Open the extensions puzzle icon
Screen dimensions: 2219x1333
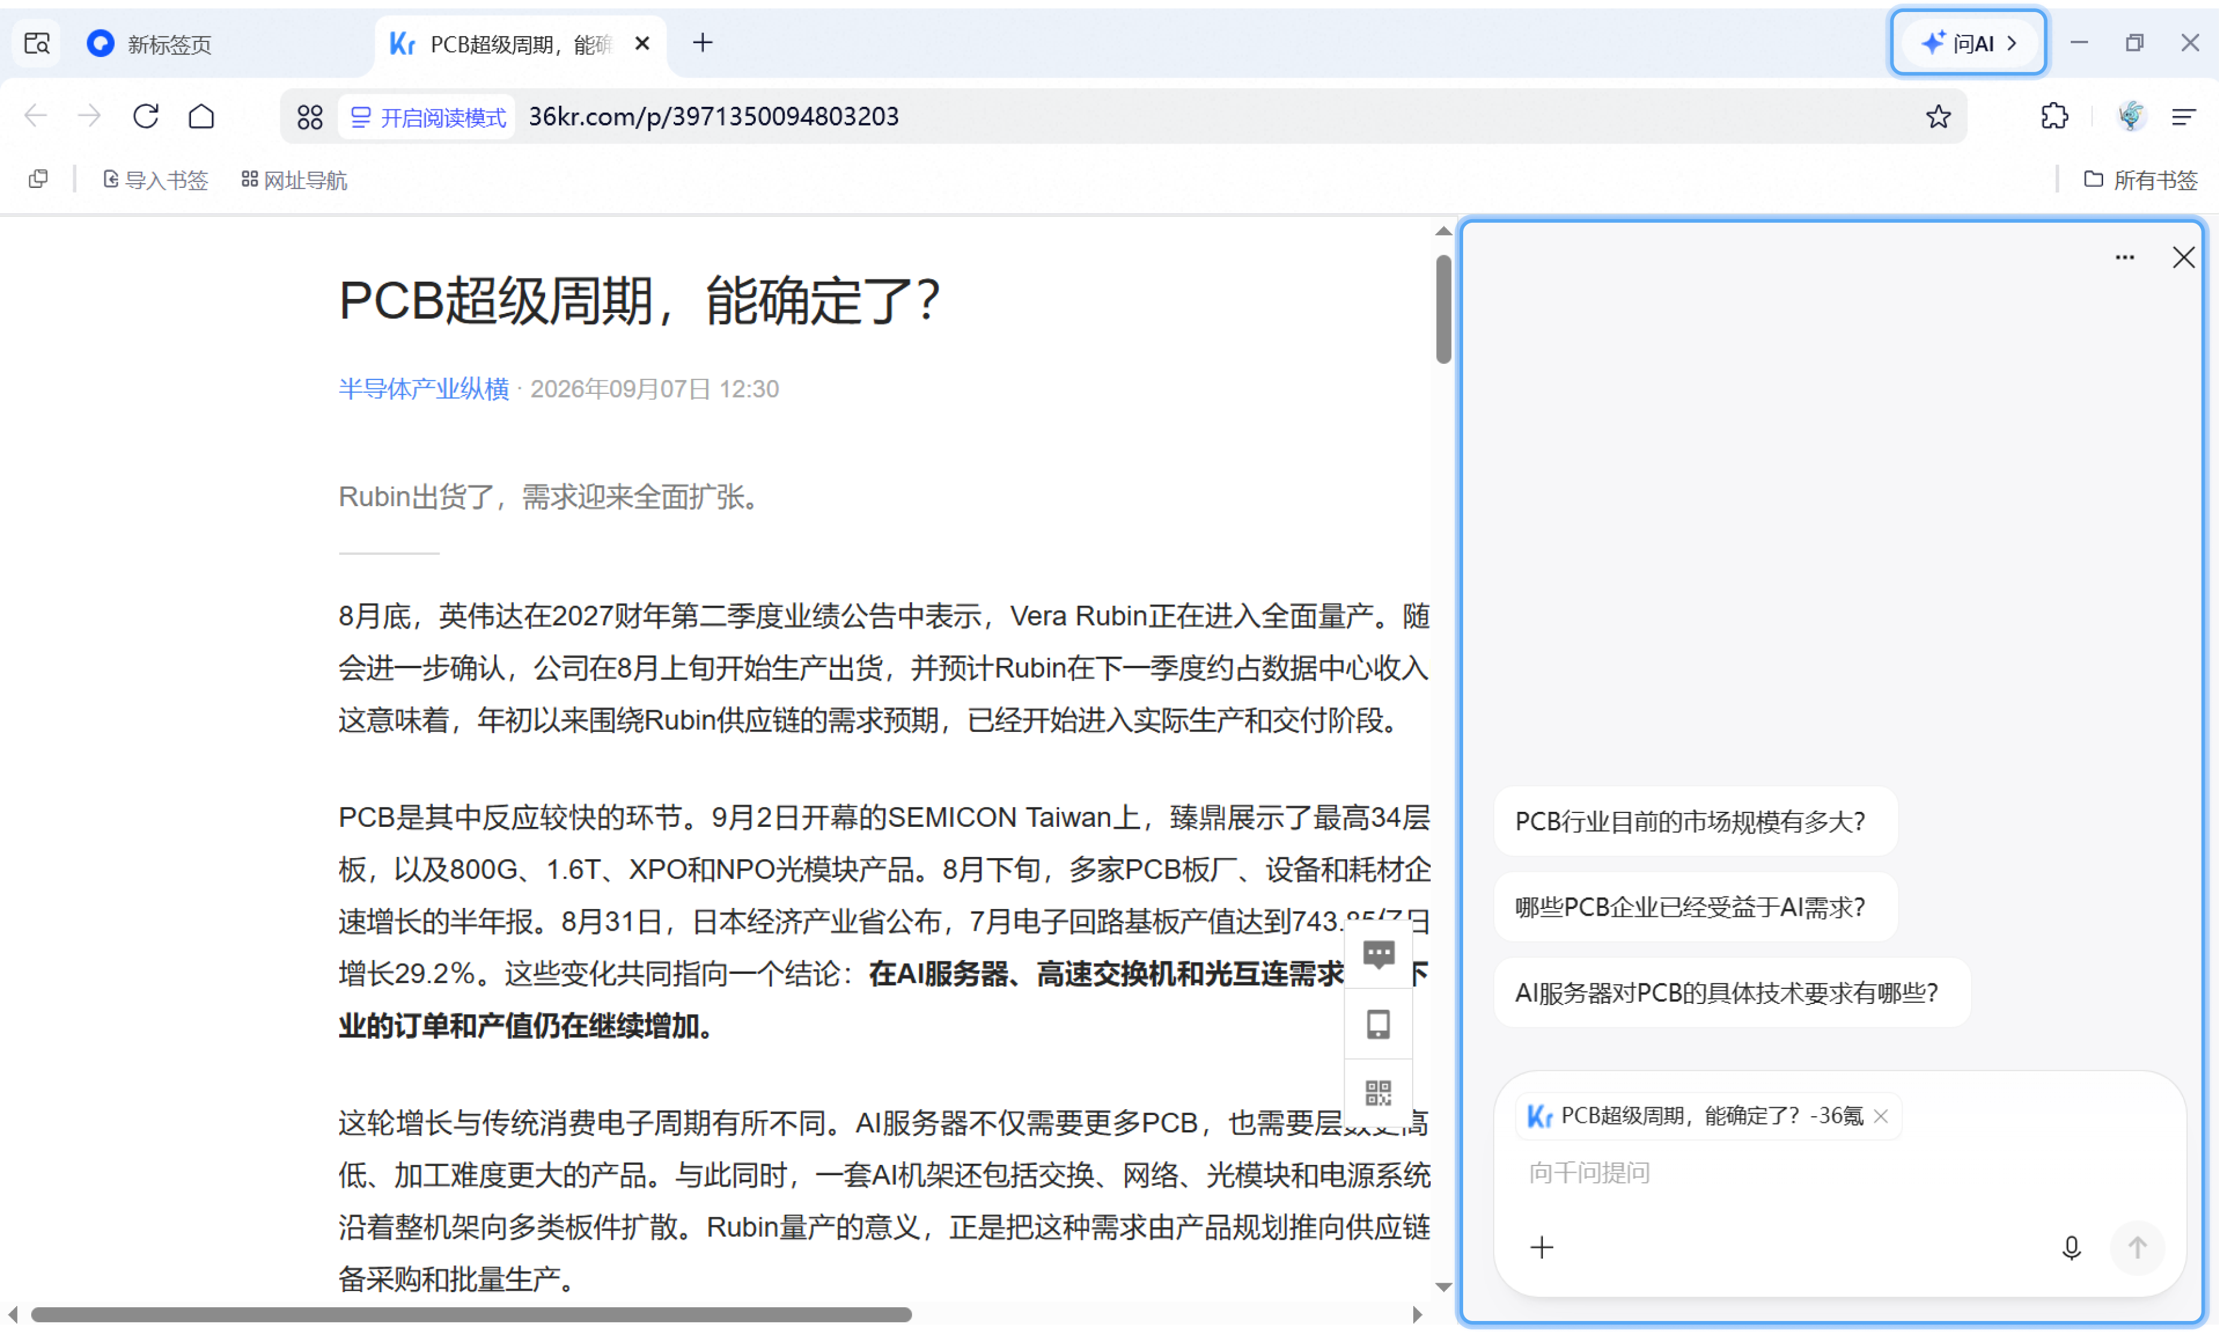point(2054,116)
